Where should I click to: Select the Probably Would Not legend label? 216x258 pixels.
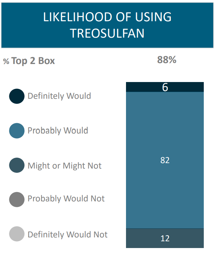point(66,198)
